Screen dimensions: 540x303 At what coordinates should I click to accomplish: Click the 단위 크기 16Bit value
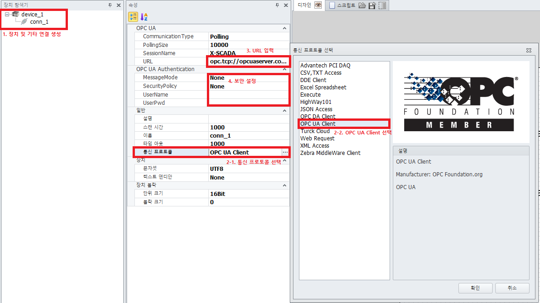pyautogui.click(x=249, y=194)
